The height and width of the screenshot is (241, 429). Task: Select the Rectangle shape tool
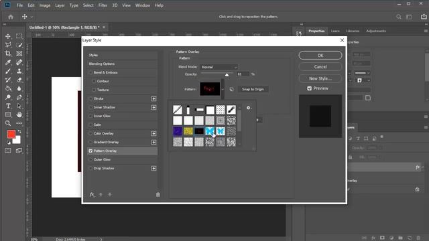click(8, 114)
